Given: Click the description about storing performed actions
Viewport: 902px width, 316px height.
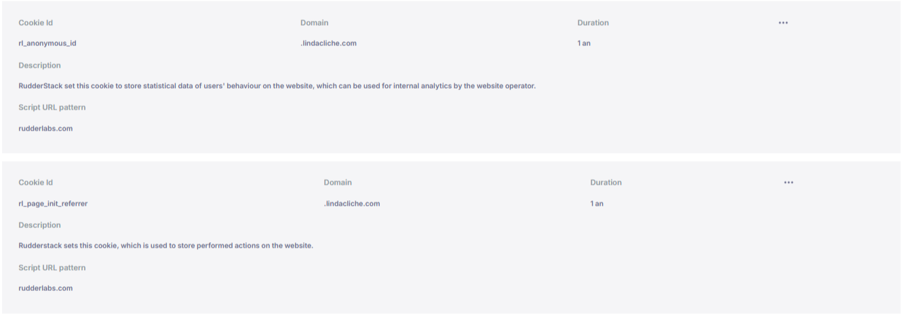Looking at the screenshot, I should coord(165,246).
